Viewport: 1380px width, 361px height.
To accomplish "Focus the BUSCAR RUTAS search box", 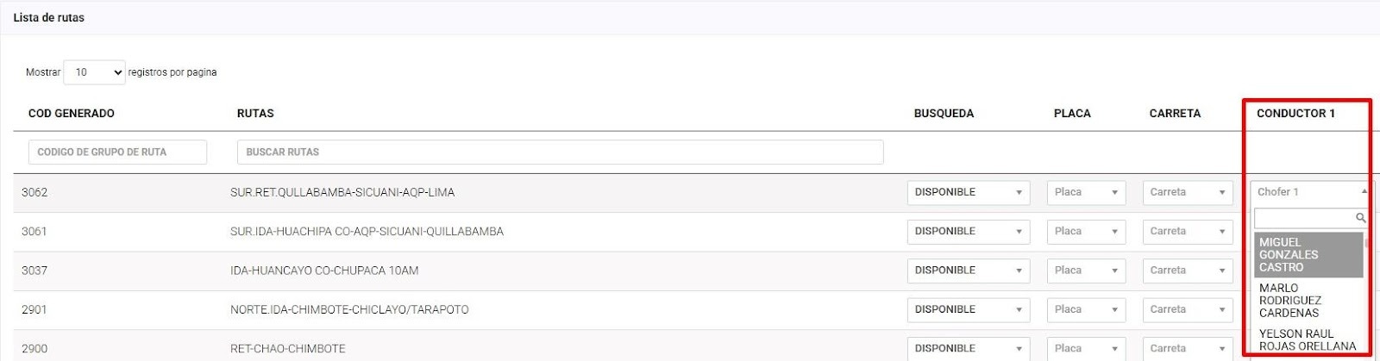I will pyautogui.click(x=559, y=152).
